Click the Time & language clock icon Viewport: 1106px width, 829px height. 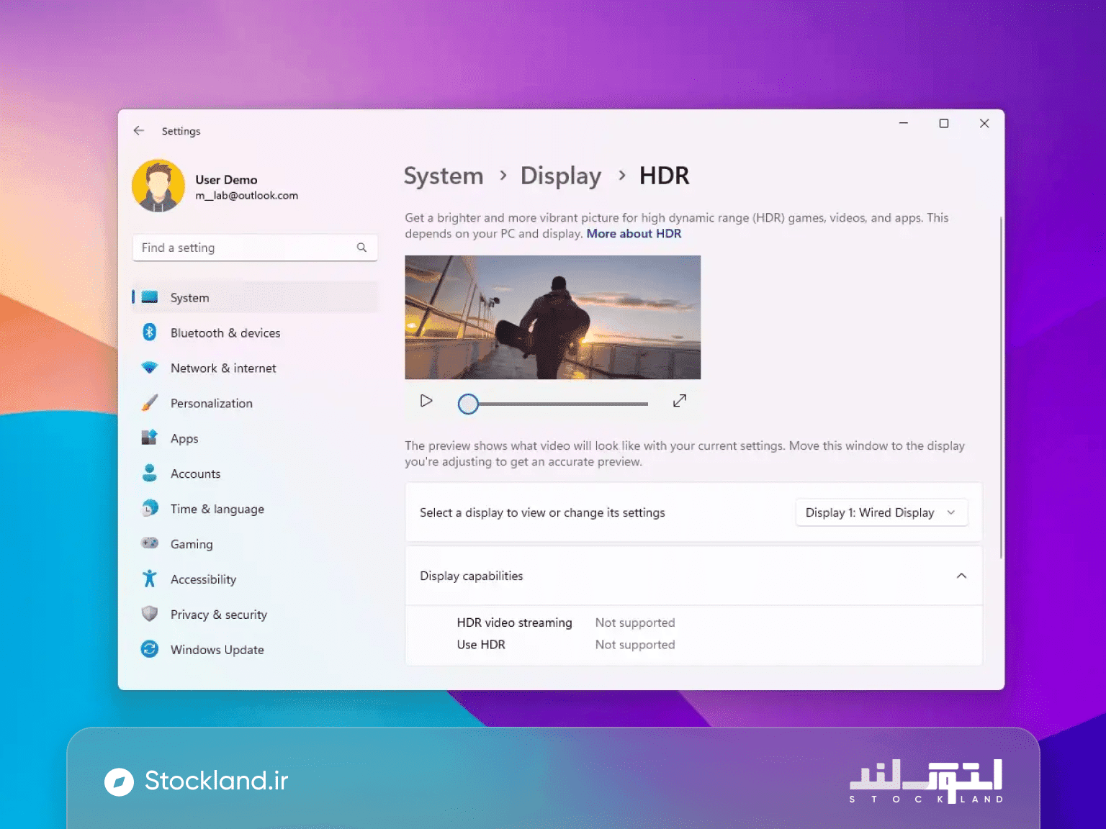coord(150,508)
